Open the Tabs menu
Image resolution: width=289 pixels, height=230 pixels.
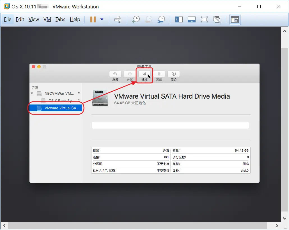[60, 19]
